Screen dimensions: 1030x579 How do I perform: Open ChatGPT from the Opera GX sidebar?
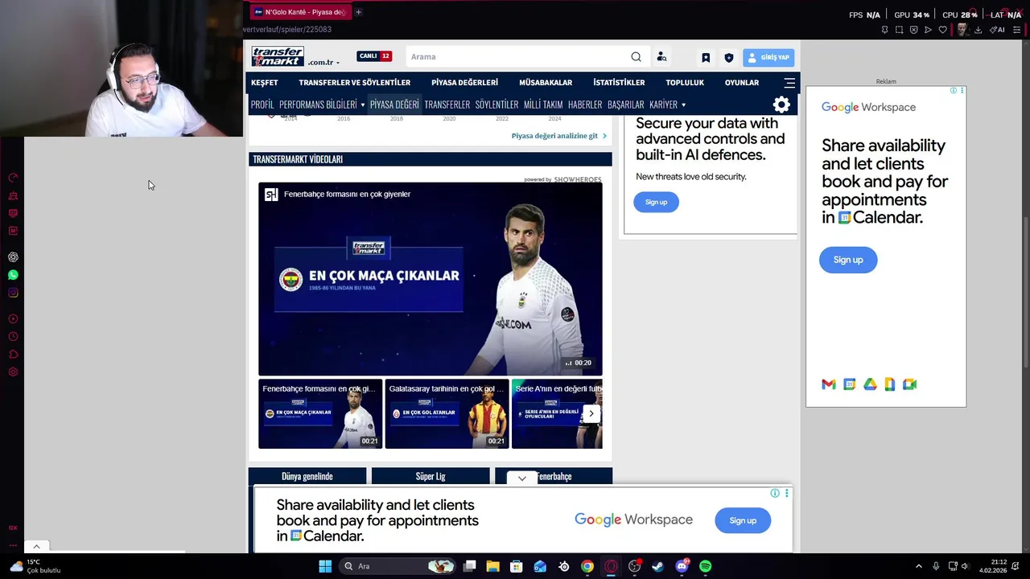point(13,257)
